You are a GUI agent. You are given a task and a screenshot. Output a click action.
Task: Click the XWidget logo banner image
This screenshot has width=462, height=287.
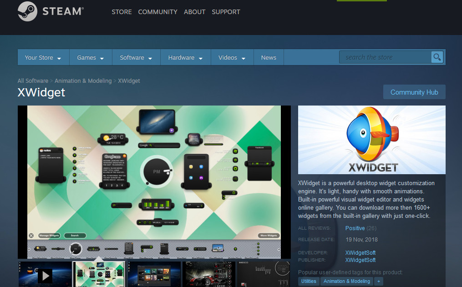(371, 140)
